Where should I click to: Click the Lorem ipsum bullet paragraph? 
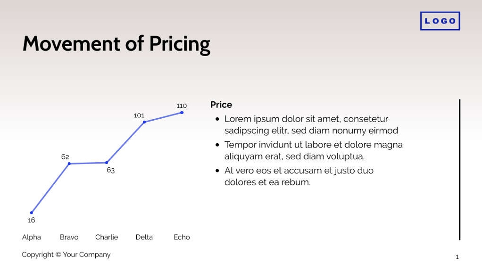click(311, 124)
